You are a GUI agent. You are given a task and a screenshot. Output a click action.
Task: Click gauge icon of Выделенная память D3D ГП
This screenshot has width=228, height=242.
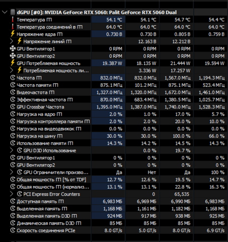coord(13,216)
